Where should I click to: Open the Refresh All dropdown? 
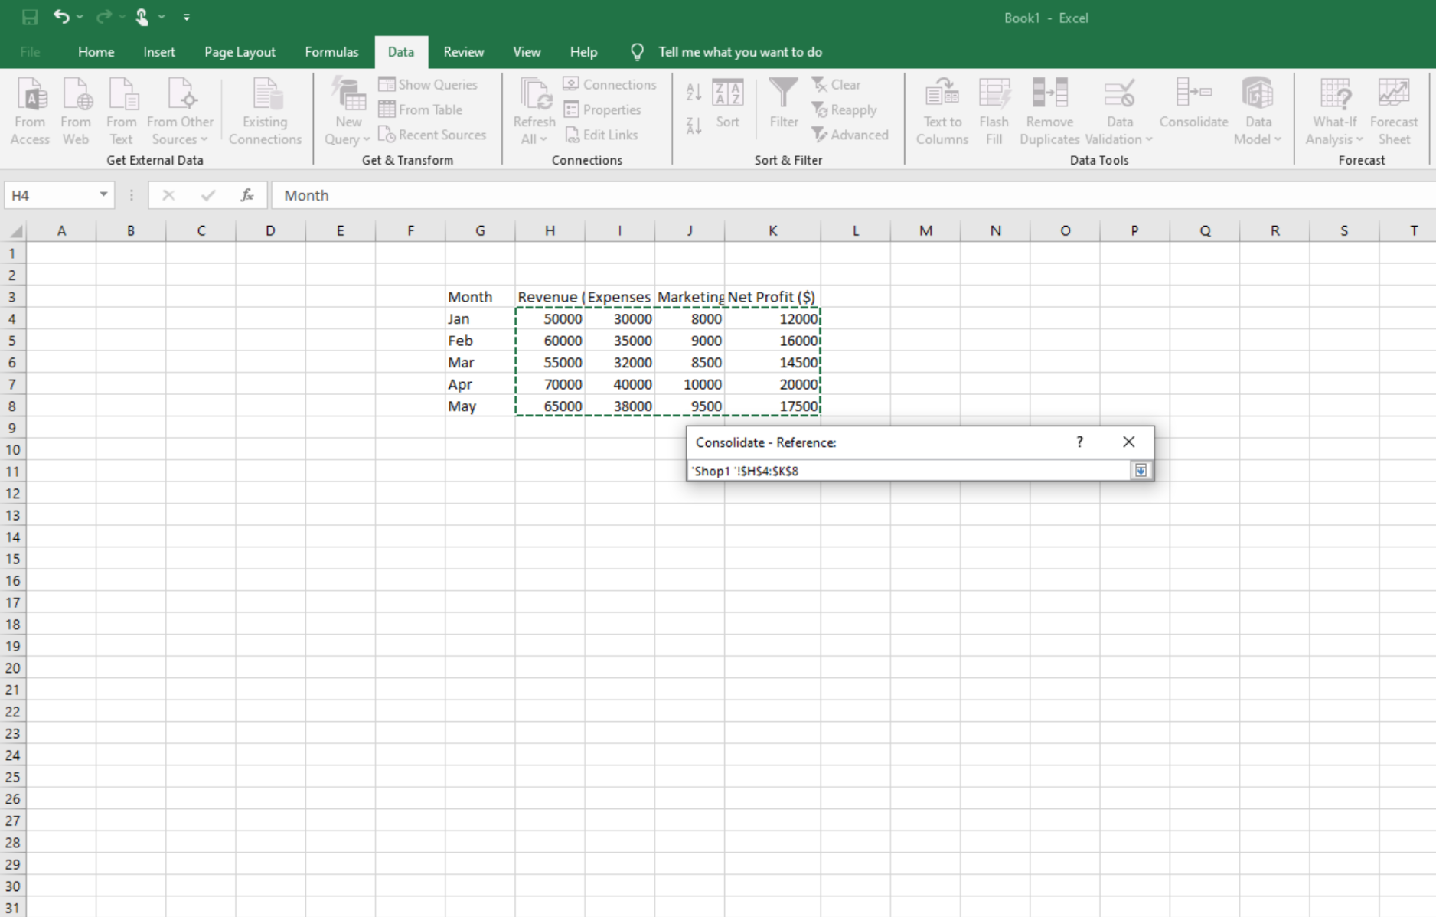(534, 112)
